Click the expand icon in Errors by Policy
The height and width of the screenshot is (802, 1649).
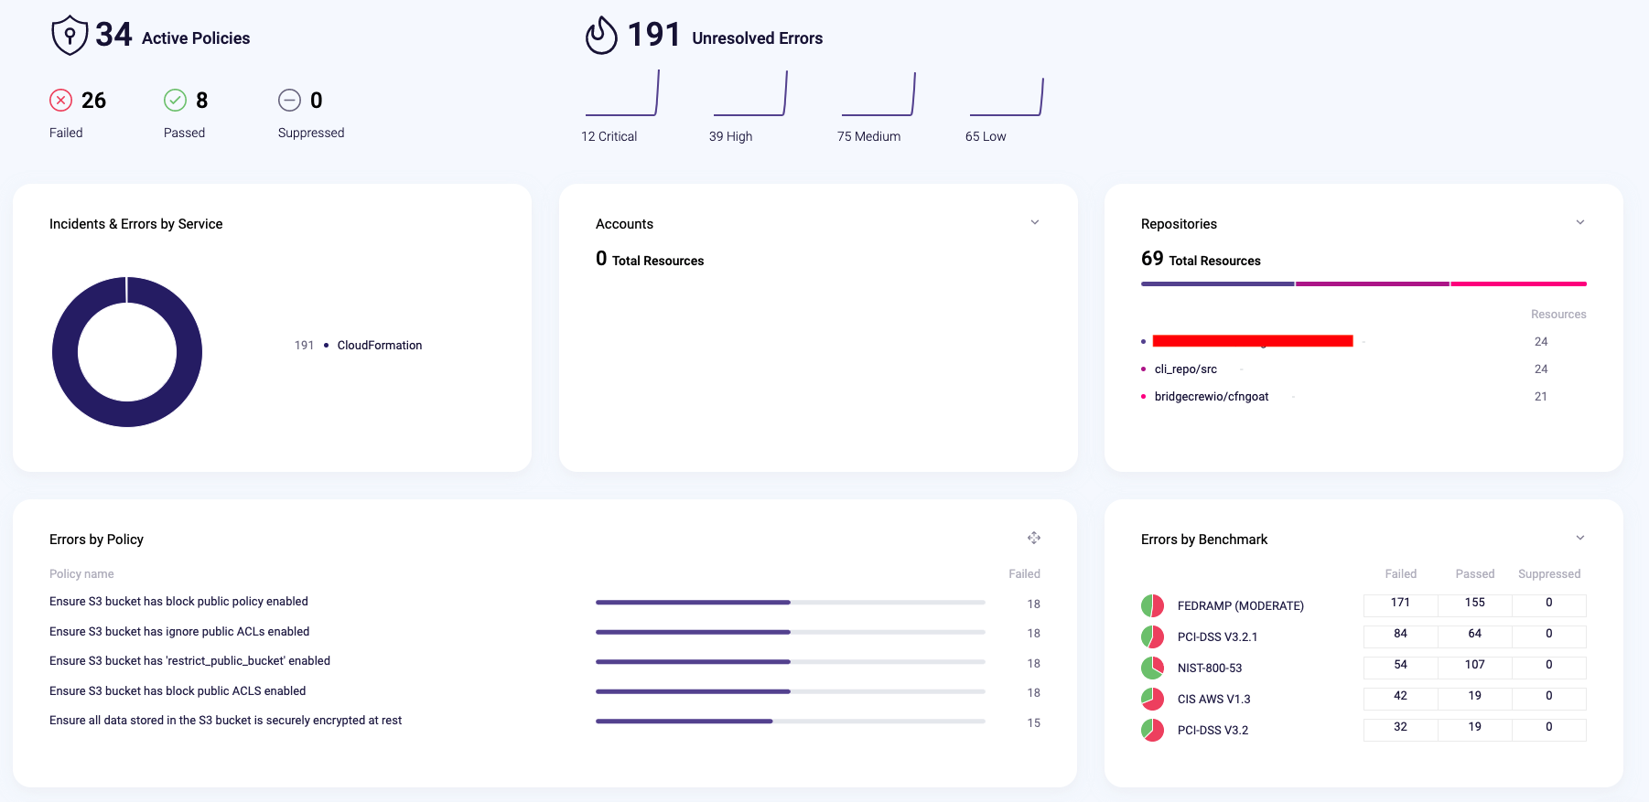click(x=1034, y=538)
